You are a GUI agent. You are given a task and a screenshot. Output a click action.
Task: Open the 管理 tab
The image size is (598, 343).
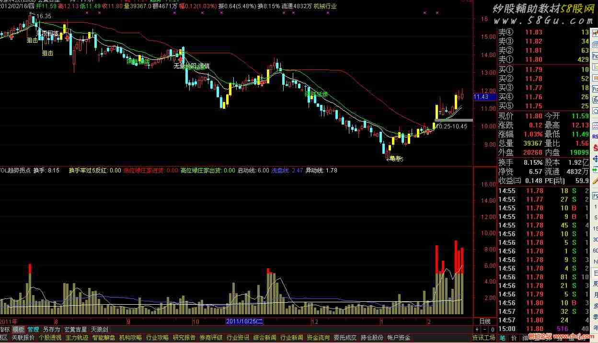(x=33, y=330)
